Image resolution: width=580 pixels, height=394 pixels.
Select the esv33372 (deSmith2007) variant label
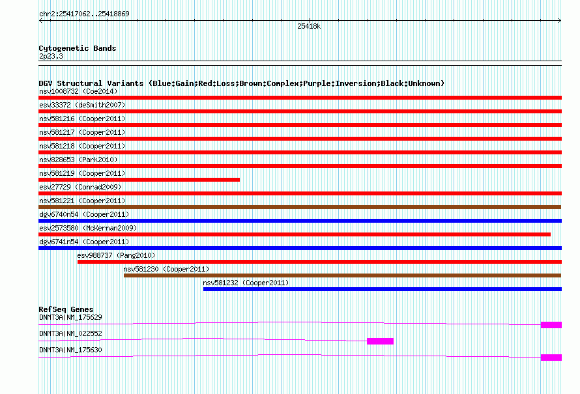point(82,105)
